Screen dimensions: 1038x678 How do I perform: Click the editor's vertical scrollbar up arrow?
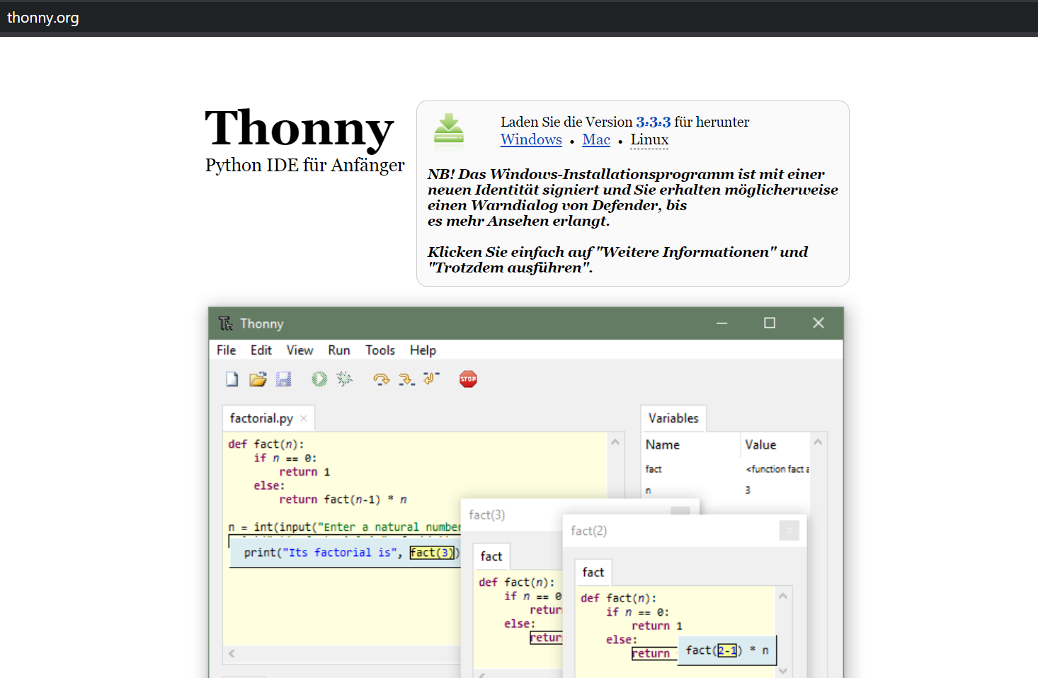[x=615, y=442]
